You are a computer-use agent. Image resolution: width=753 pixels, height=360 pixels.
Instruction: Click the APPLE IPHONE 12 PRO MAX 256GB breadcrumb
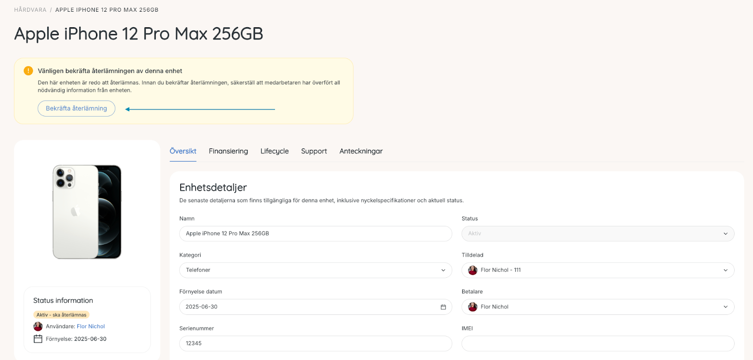107,10
